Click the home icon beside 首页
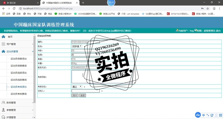 point(3,37)
